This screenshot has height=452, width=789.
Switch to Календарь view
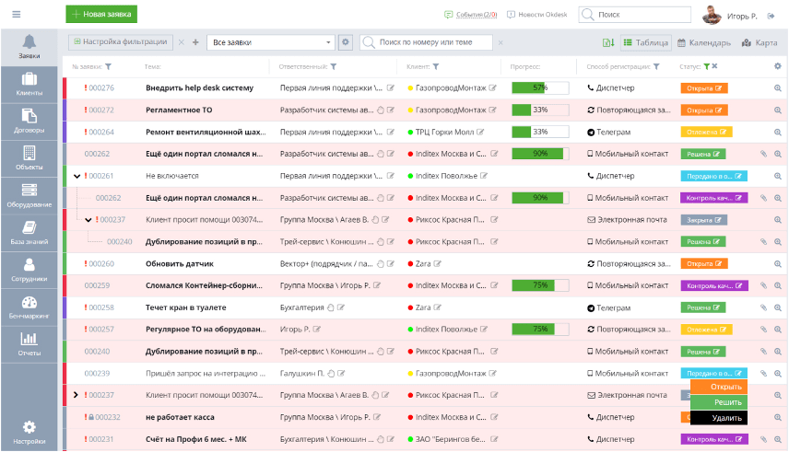pyautogui.click(x=704, y=42)
